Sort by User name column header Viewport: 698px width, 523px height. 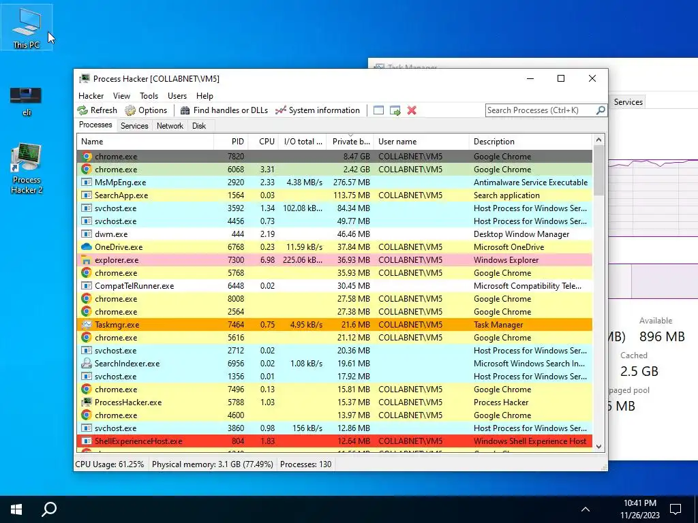[421, 142]
